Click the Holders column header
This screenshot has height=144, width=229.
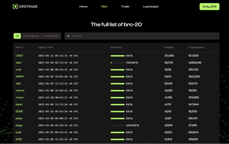click(169, 47)
